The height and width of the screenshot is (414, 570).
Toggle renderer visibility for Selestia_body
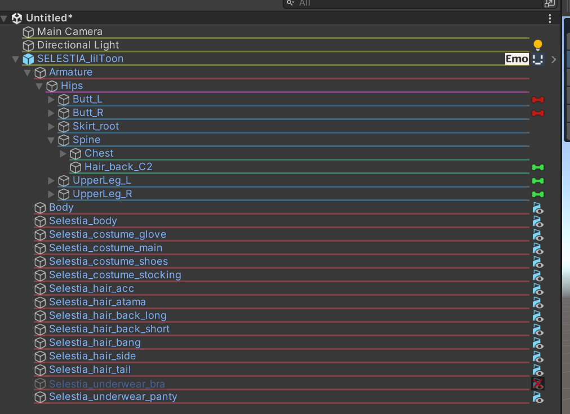[538, 221]
